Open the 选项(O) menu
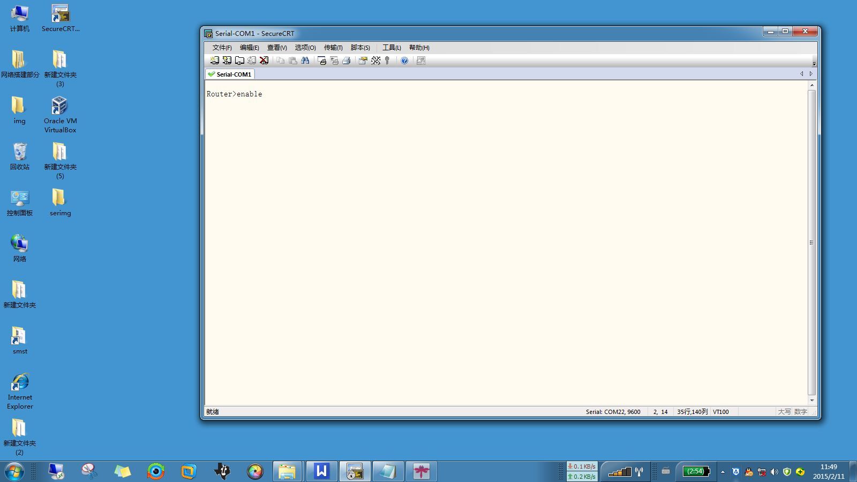 click(x=305, y=48)
